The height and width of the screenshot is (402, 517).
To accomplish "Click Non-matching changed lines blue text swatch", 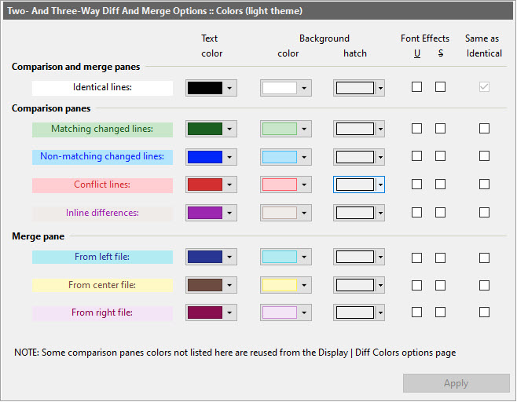I will coord(204,157).
